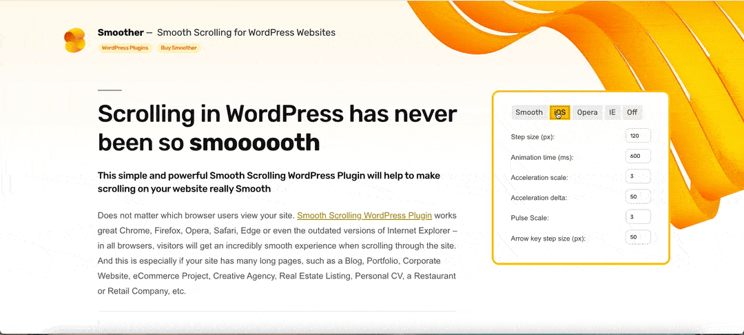Click 'Smooth Scrolling for WordPress Websites' tagline
Screen dimensions: 744x335
coord(246,32)
